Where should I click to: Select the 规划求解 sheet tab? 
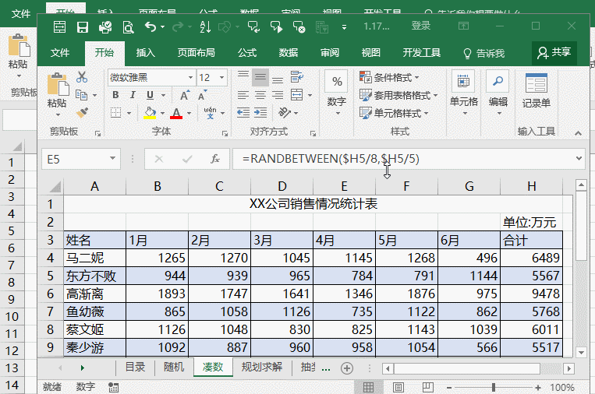click(262, 367)
